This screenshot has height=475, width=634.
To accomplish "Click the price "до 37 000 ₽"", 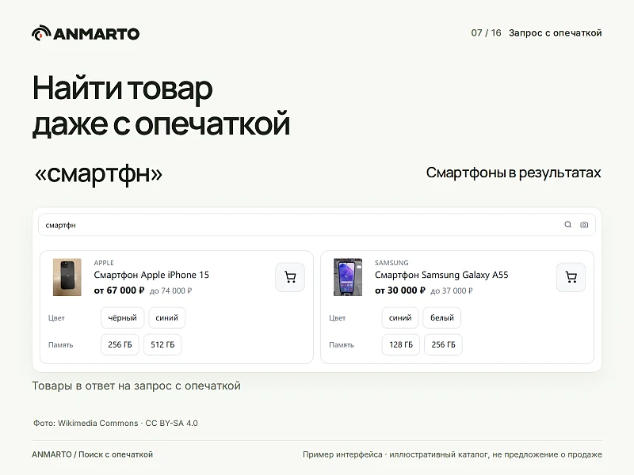I will (451, 291).
